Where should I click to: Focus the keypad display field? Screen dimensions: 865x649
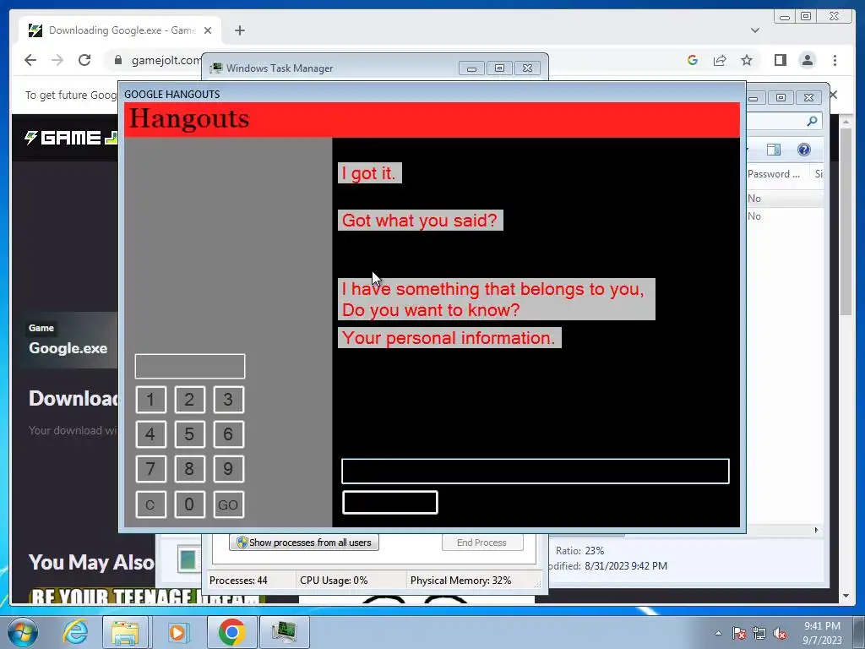coord(190,367)
